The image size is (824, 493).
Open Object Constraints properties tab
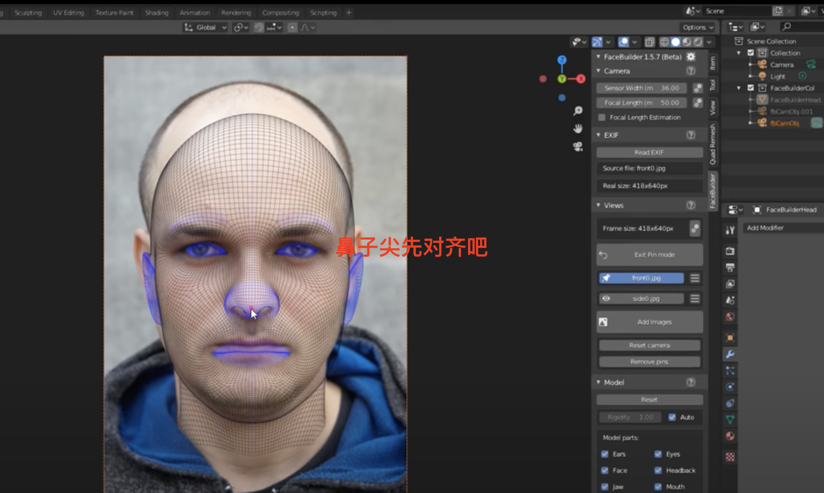click(x=730, y=403)
